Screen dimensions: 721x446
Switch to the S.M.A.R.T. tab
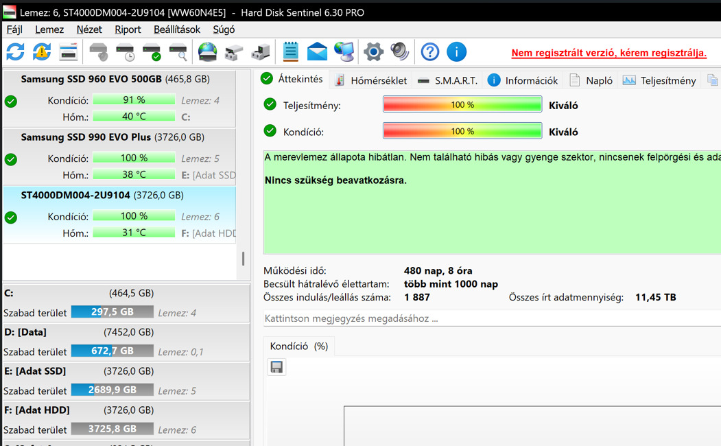click(448, 80)
